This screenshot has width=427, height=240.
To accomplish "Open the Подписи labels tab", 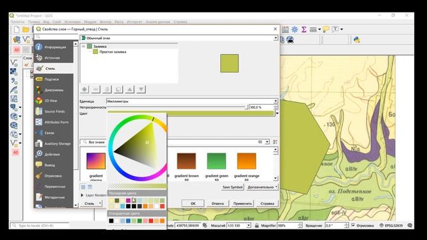I will click(53, 79).
